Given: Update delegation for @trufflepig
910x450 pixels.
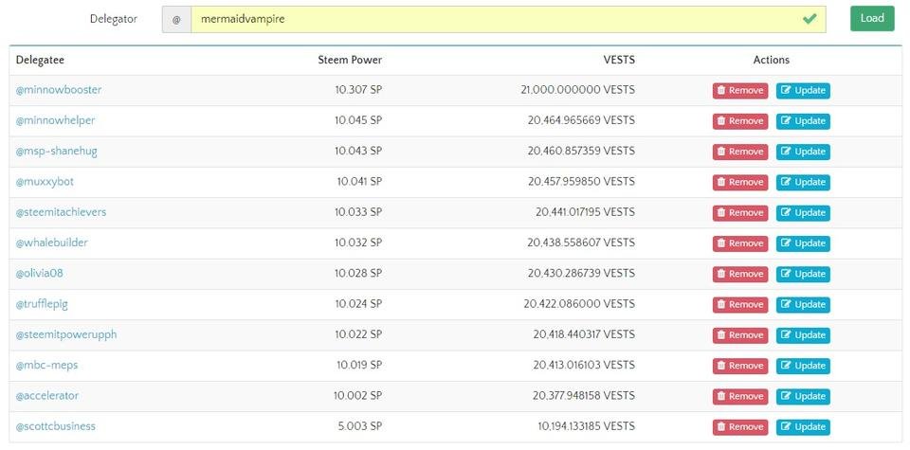Looking at the screenshot, I should coord(803,305).
